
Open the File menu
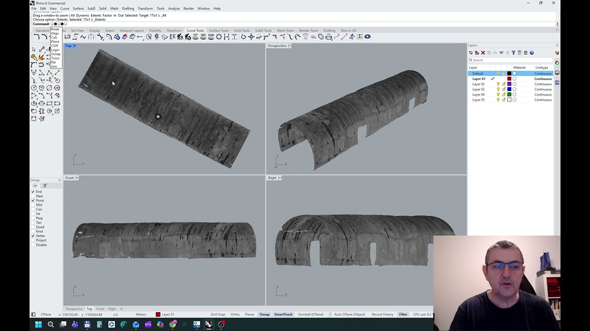[34, 8]
